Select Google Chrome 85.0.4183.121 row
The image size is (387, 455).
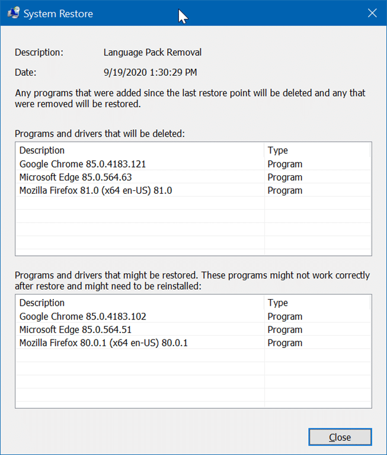pyautogui.click(x=193, y=164)
